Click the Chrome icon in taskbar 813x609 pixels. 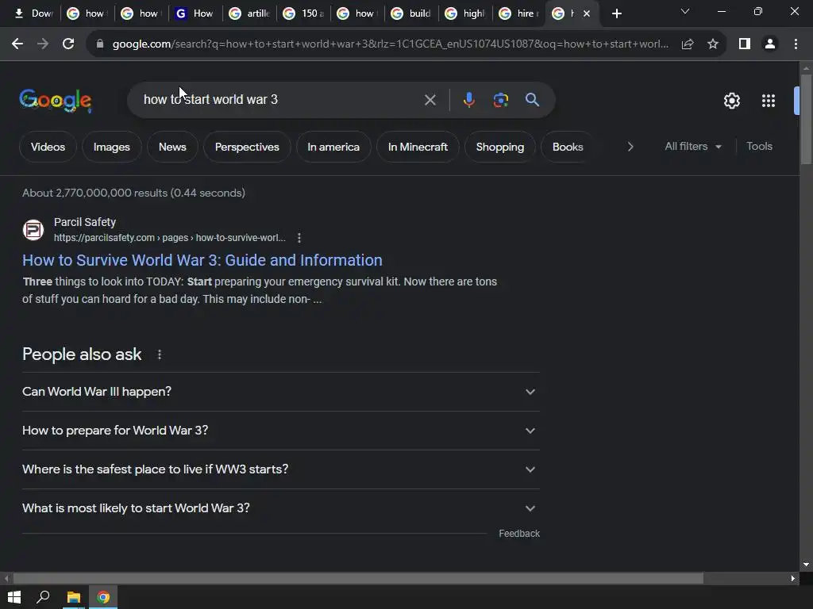(103, 597)
